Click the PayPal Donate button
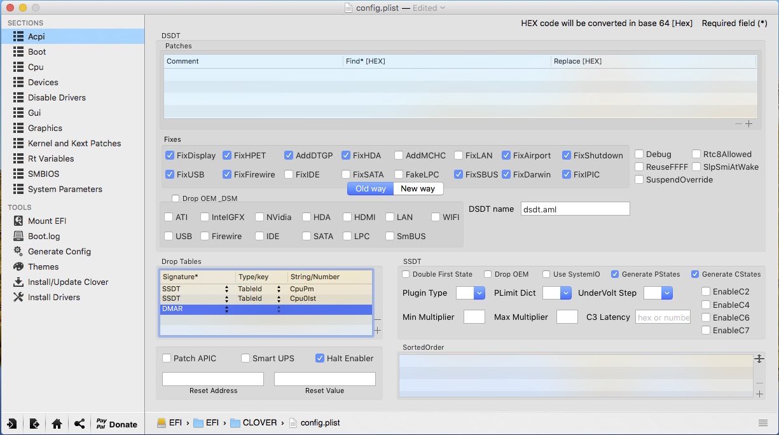The width and height of the screenshot is (779, 435). point(116,424)
